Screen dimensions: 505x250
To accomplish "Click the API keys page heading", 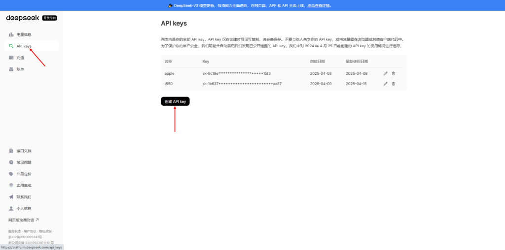I will (174, 24).
